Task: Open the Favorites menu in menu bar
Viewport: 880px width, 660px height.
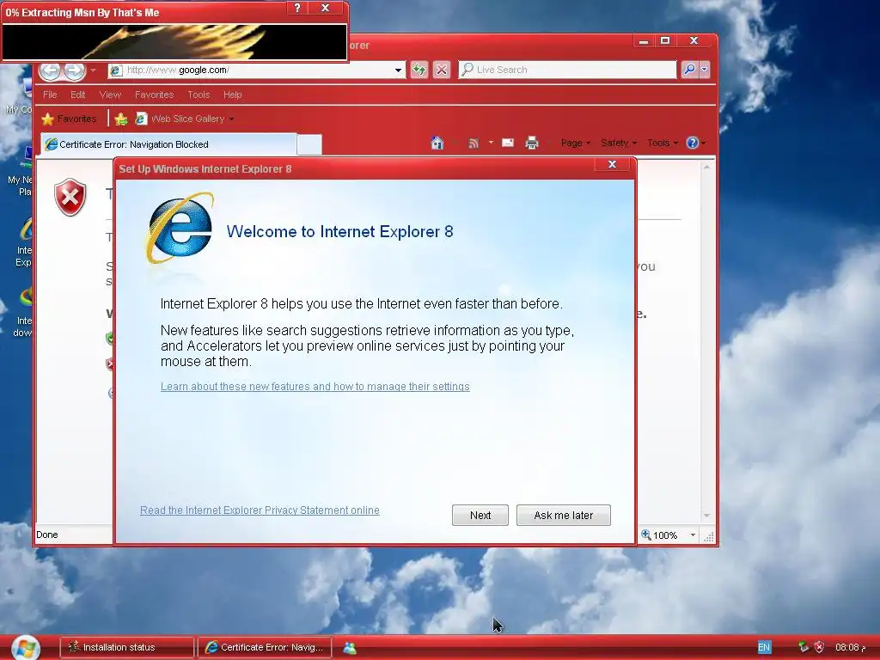Action: click(x=155, y=95)
